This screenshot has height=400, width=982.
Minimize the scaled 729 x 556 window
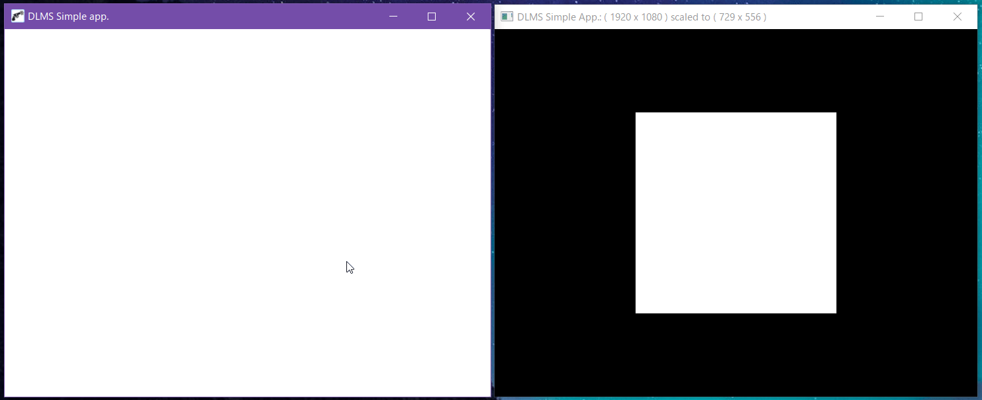[880, 17]
